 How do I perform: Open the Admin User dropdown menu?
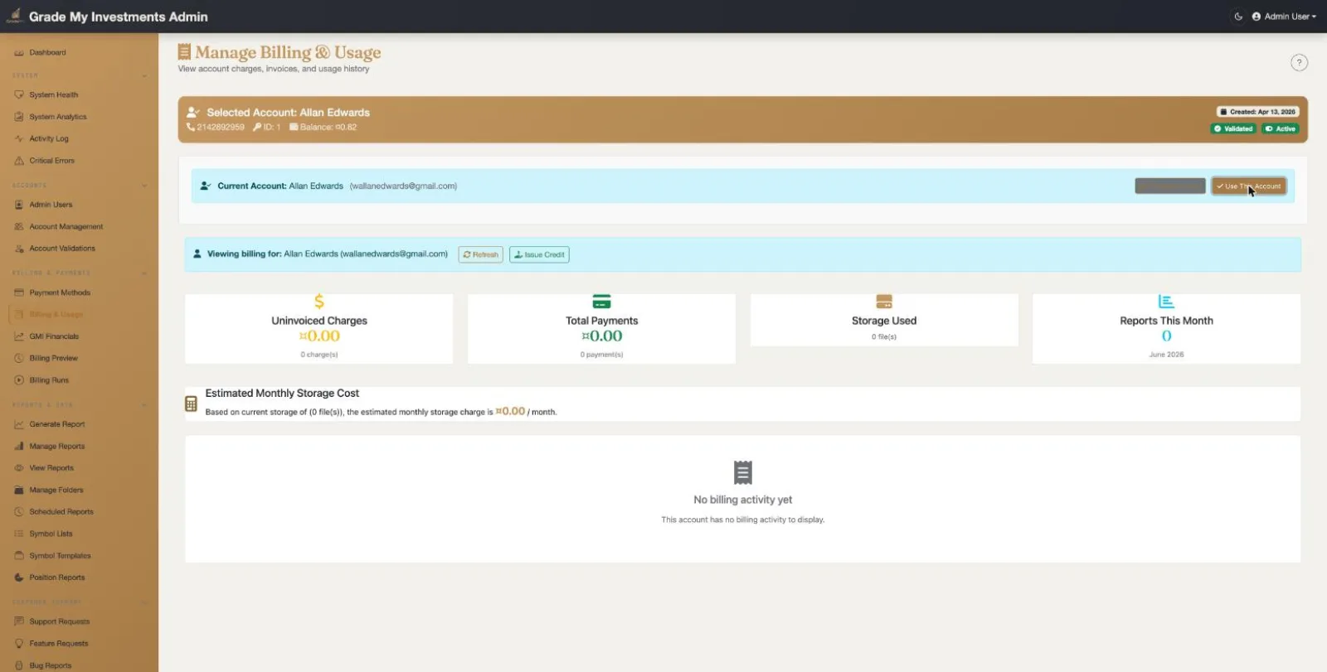click(1284, 17)
